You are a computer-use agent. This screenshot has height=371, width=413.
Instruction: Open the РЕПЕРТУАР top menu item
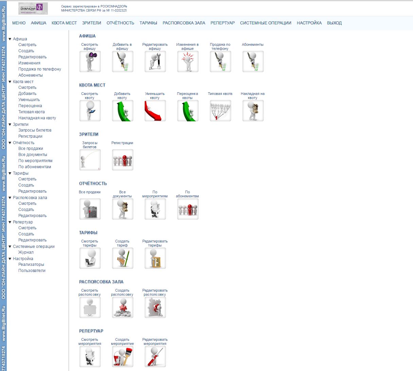[222, 23]
